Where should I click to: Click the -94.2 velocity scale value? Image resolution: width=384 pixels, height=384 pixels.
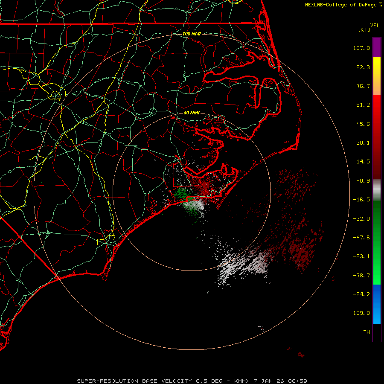click(x=361, y=294)
